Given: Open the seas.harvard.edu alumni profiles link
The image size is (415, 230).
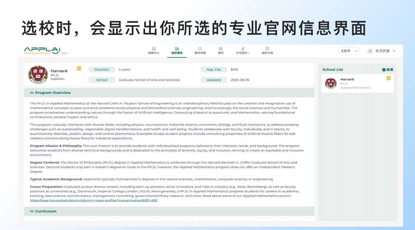Looking at the screenshot, I should [x=94, y=200].
